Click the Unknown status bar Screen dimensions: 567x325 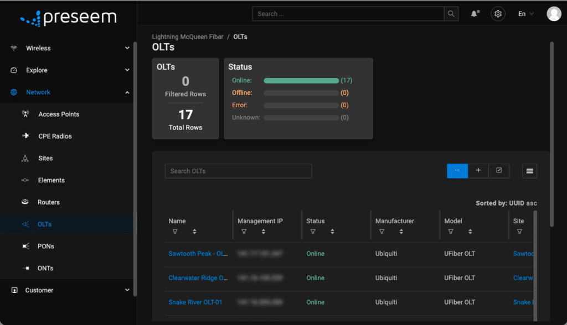point(301,118)
